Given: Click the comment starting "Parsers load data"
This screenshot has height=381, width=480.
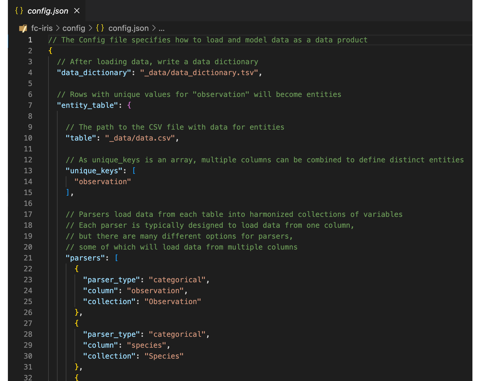Looking at the screenshot, I should point(234,214).
